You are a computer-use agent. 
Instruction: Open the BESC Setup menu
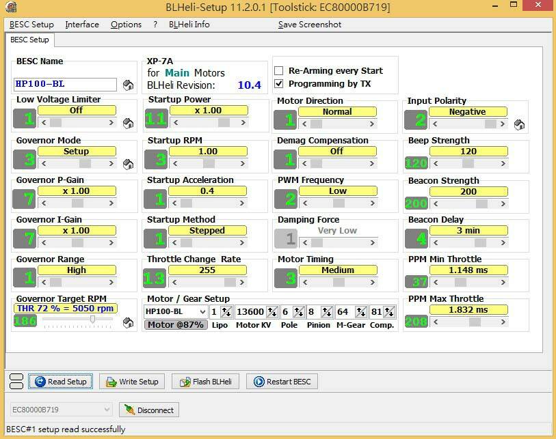(x=31, y=25)
